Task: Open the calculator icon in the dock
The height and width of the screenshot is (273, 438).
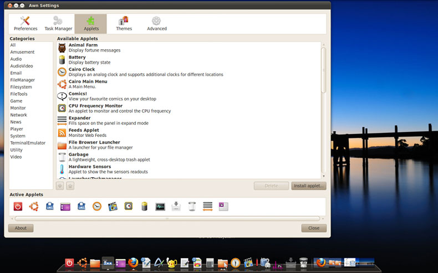Action: (210, 262)
